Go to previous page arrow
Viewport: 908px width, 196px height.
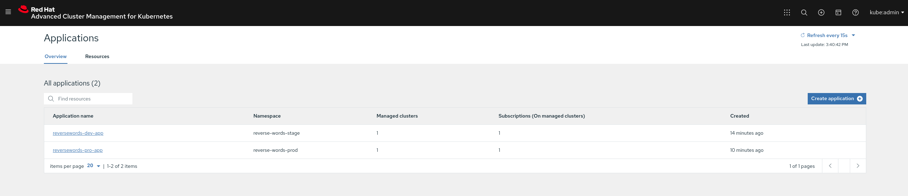pos(830,166)
